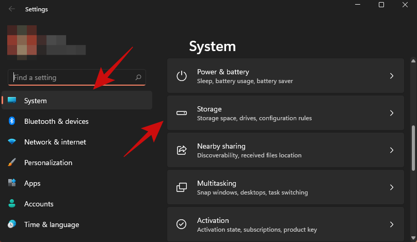Click the Find a setting search box
This screenshot has height=242, width=417.
[72, 77]
